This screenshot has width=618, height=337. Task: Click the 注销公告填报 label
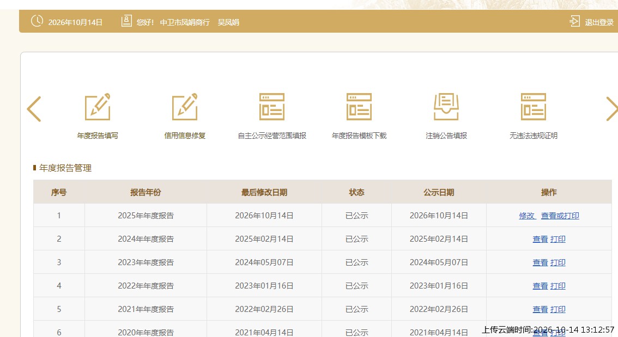[446, 136]
